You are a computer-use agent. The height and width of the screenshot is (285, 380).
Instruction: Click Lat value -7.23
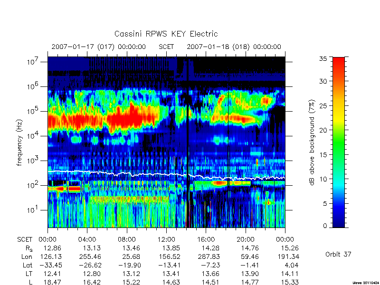pos(210,265)
